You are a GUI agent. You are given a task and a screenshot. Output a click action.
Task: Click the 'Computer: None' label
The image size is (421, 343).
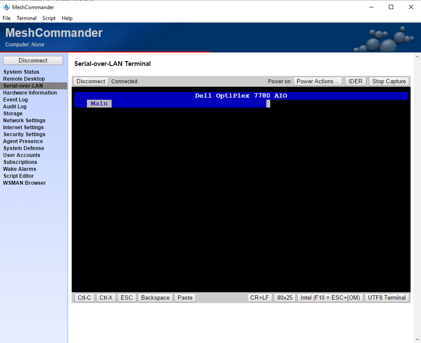click(x=25, y=45)
